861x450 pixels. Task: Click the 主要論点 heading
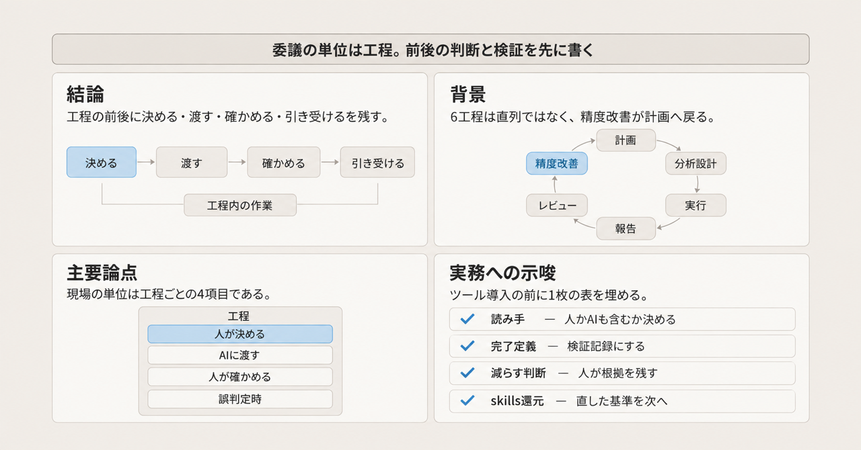point(102,272)
